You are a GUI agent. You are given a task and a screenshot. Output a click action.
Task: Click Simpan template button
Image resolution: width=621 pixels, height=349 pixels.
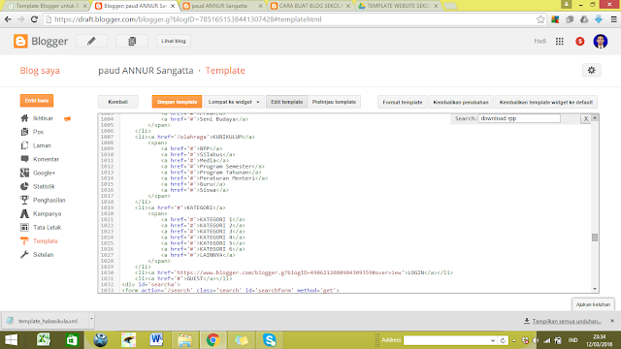177,102
